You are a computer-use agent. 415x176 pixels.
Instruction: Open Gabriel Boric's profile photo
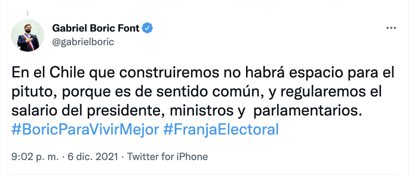tap(27, 35)
